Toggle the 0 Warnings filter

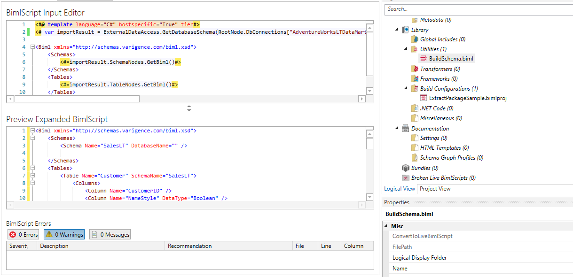pos(64,234)
